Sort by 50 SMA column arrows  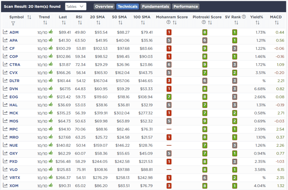point(120,22)
